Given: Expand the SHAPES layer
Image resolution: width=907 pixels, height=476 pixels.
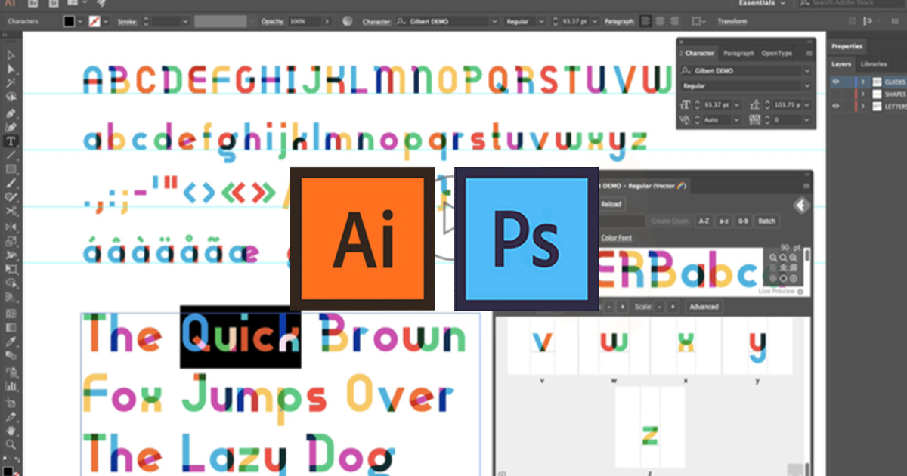Looking at the screenshot, I should point(864,94).
